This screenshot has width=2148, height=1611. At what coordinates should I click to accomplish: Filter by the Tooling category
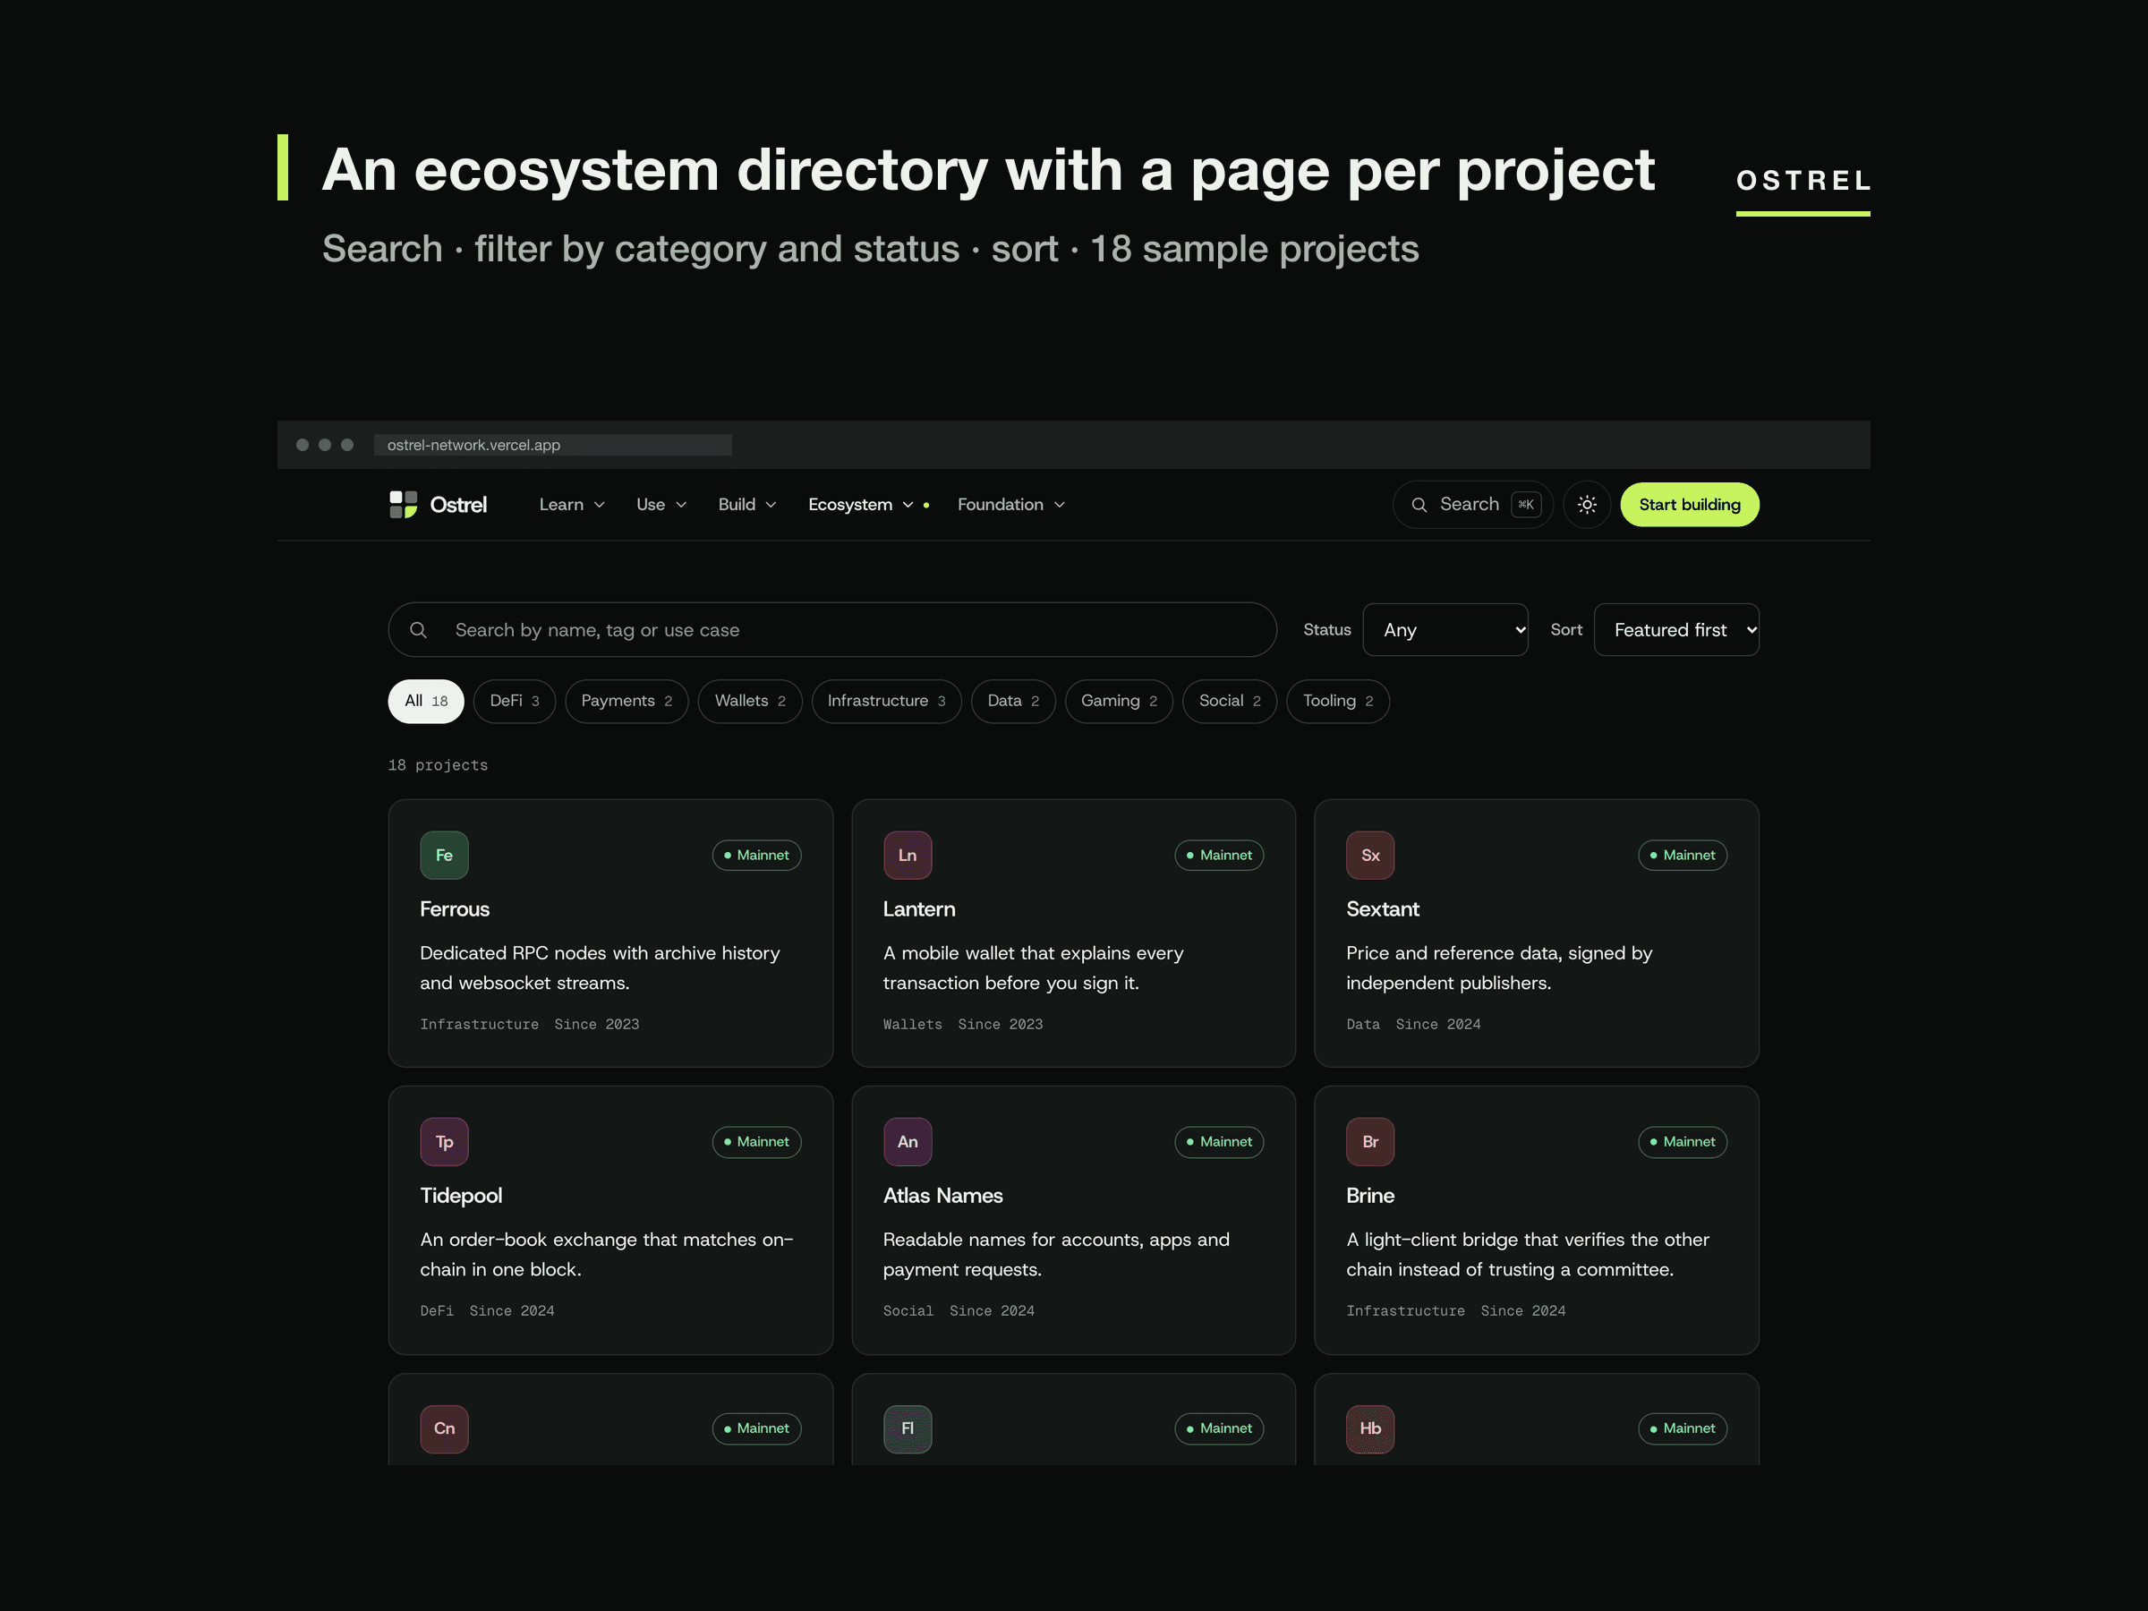[x=1337, y=700]
